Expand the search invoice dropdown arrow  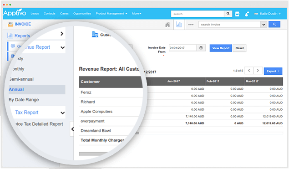(x=264, y=24)
